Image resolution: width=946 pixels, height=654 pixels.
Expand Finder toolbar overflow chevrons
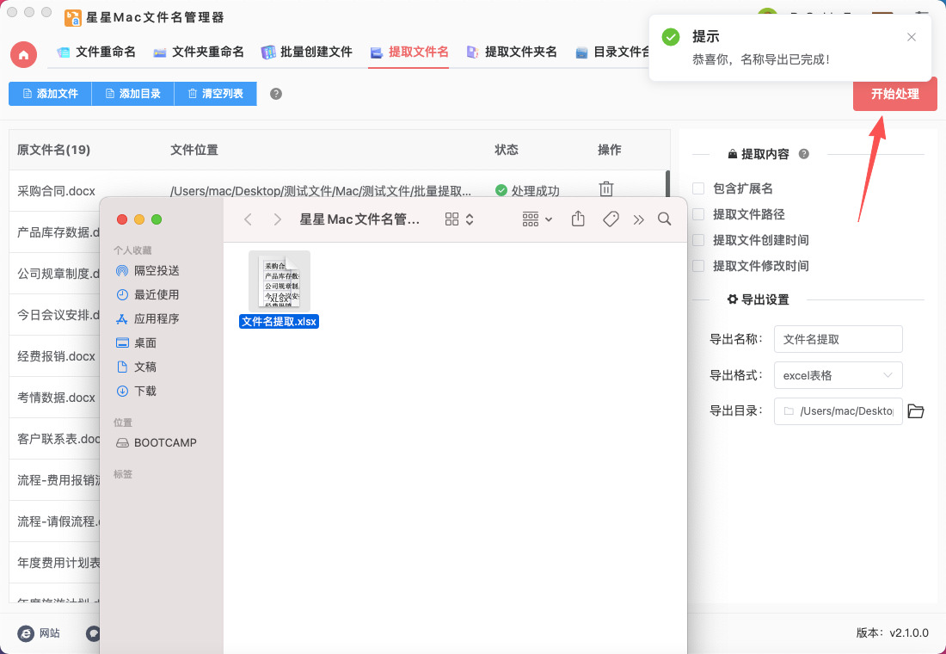tap(638, 219)
